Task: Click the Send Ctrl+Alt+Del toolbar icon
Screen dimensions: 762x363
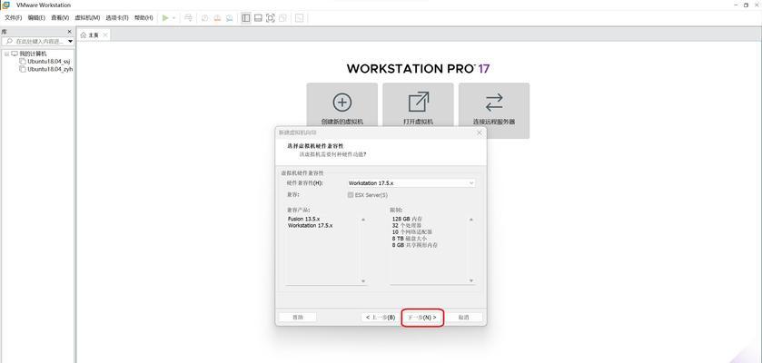Action: [x=189, y=18]
